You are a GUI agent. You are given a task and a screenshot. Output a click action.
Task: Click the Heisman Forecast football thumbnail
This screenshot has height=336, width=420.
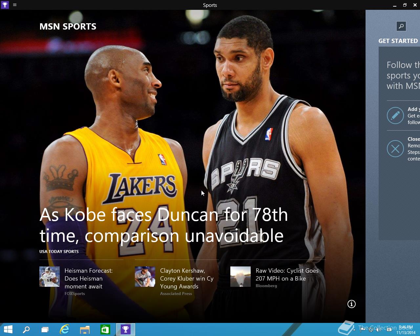click(50, 277)
